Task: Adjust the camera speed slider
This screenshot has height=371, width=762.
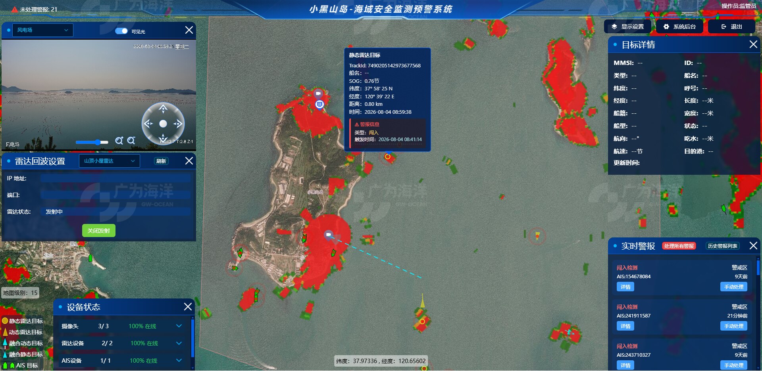Action: click(92, 142)
